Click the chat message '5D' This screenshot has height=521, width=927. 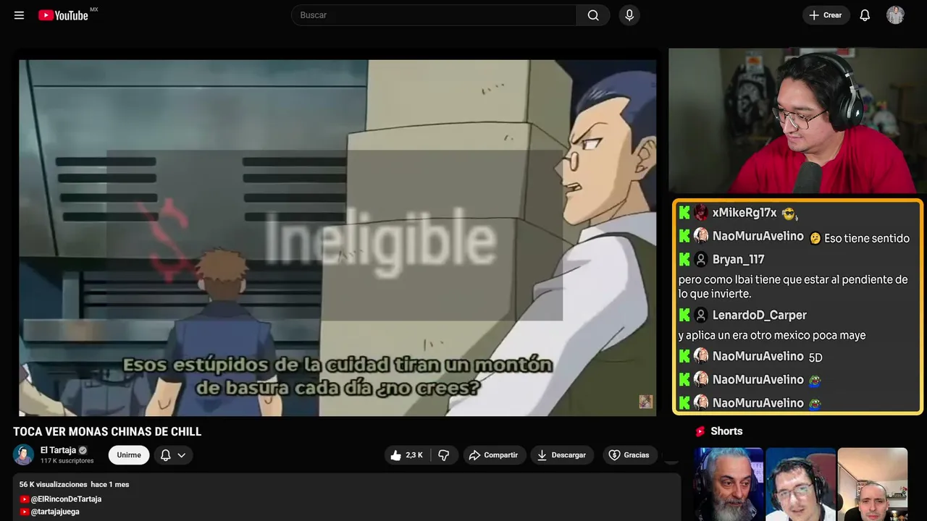815,357
